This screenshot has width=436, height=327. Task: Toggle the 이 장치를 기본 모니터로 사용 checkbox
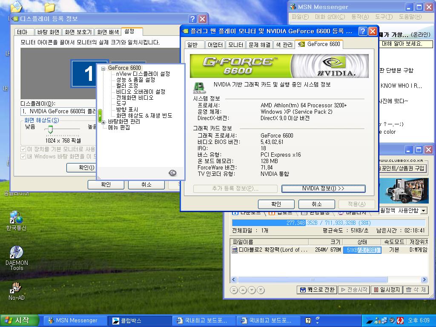click(23, 149)
